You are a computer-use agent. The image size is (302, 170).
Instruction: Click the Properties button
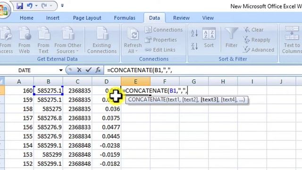tap(160, 40)
